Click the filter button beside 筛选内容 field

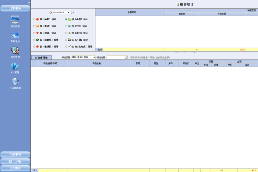(x=126, y=57)
